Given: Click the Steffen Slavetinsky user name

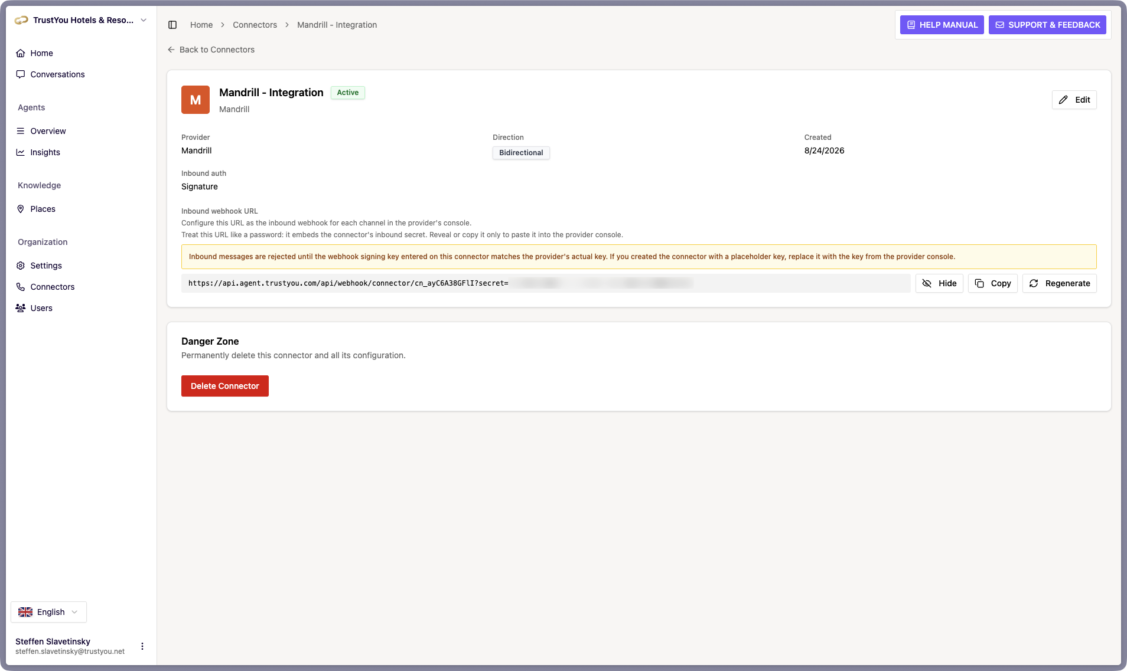Looking at the screenshot, I should pos(53,641).
